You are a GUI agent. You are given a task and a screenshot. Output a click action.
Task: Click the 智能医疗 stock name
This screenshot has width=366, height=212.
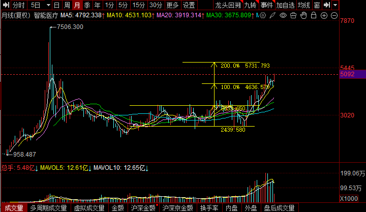pyautogui.click(x=46, y=16)
